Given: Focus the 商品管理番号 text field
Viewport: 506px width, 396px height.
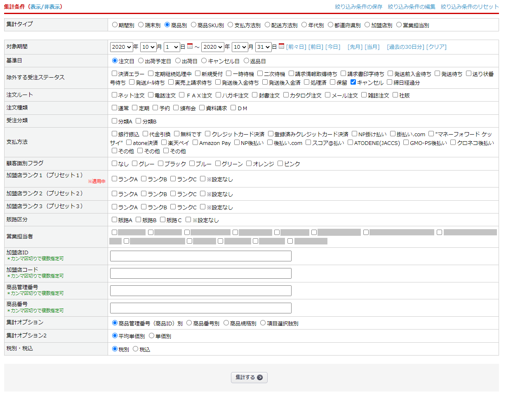Looking at the screenshot, I should pyautogui.click(x=200, y=291).
